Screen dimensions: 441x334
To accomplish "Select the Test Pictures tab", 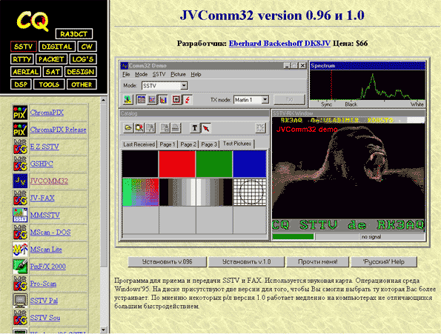I will pos(237,144).
